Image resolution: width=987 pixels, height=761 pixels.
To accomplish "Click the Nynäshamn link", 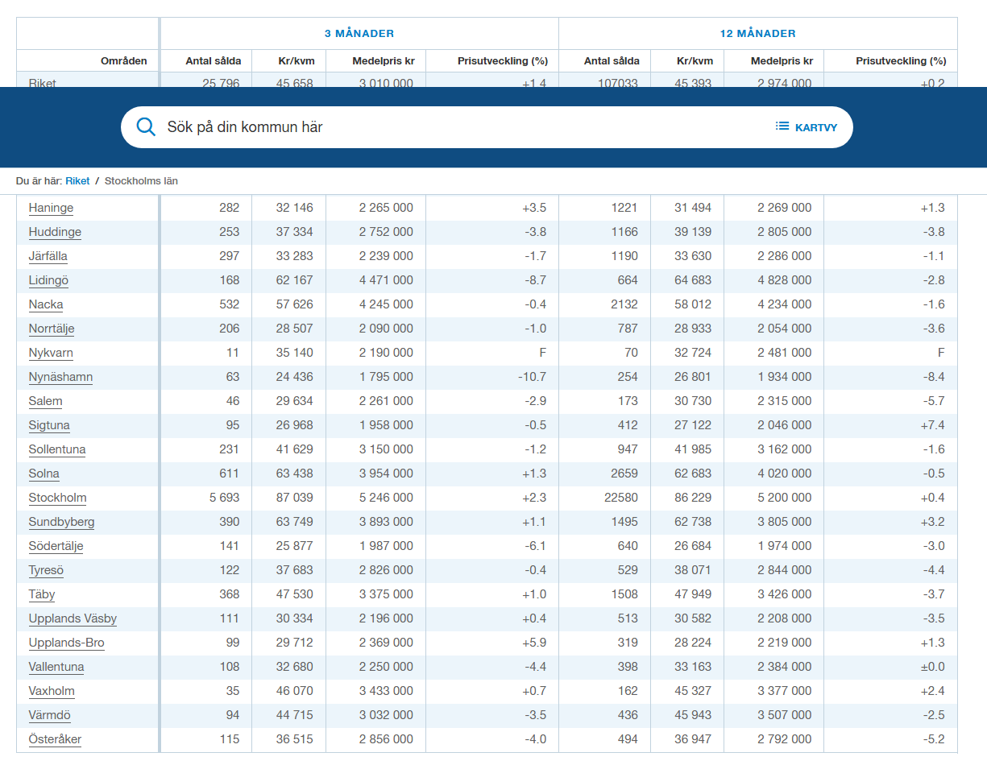I will (x=60, y=377).
